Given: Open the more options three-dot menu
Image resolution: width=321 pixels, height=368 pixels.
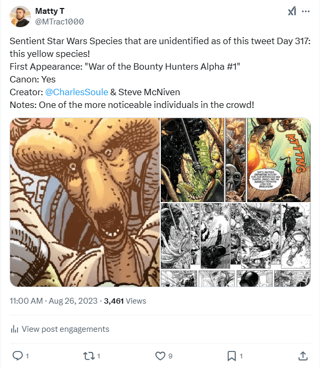Looking at the screenshot, I should [x=306, y=11].
